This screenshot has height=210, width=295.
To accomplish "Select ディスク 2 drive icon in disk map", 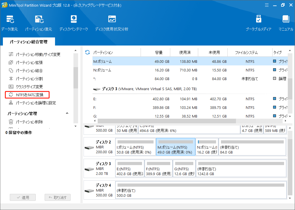I will [89, 147].
